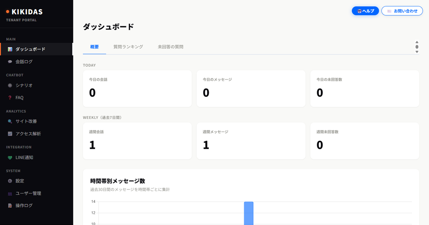Screen dimensions: 429x225
Task: Open LINE通知 integration settings
Action: tap(24, 157)
